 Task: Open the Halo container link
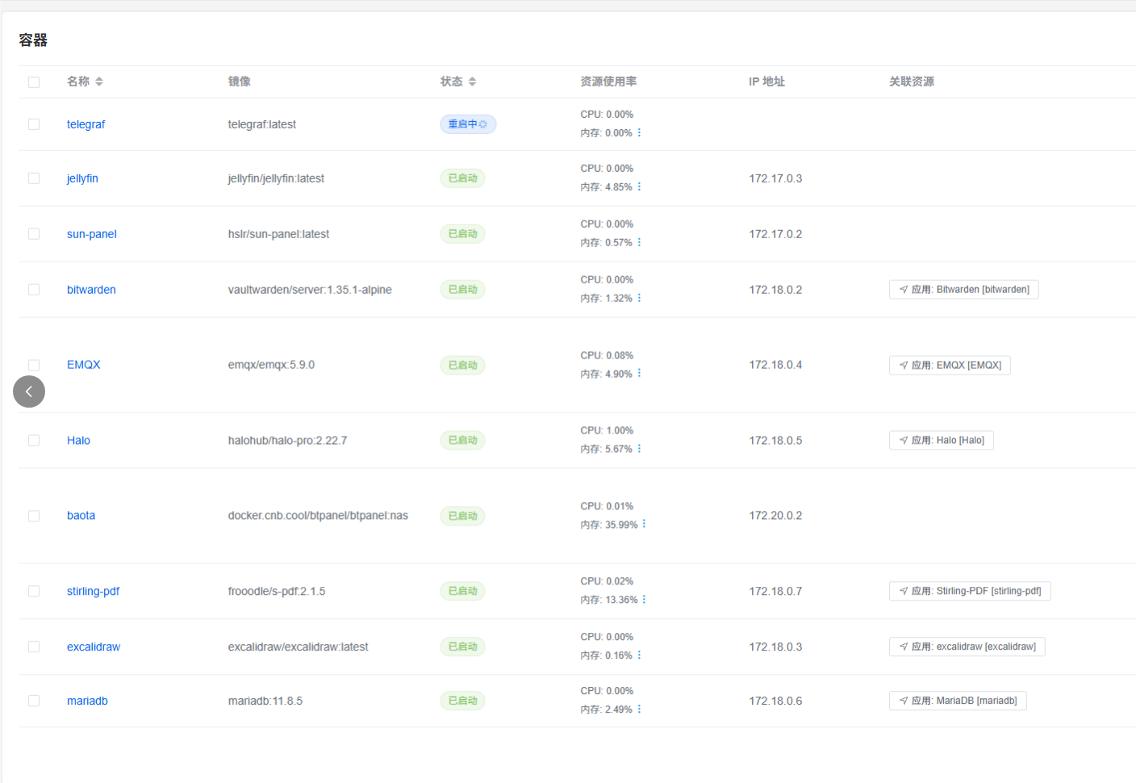78,441
